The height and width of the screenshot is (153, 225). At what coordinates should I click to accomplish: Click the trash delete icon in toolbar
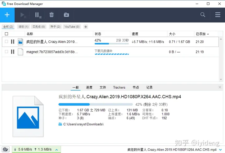click(x=52, y=15)
